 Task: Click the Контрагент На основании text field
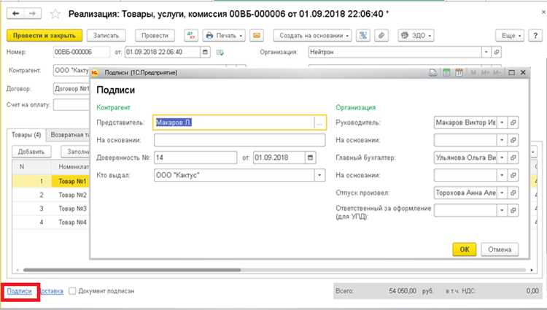point(240,140)
